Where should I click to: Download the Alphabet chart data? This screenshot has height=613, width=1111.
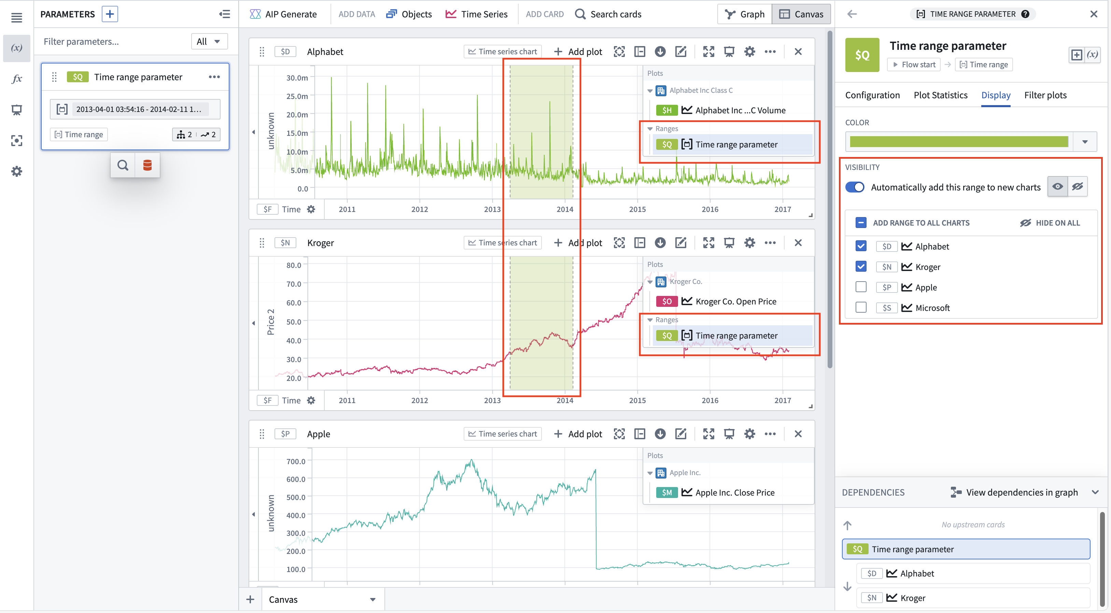tap(660, 52)
